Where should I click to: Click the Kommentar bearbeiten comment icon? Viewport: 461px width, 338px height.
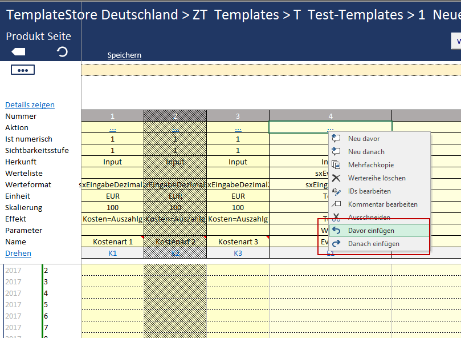click(336, 204)
